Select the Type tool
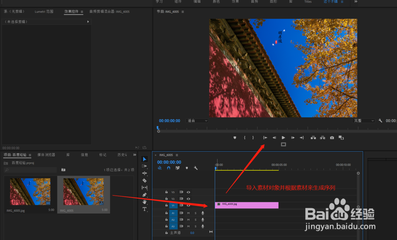This screenshot has height=240, width=397. point(145,209)
